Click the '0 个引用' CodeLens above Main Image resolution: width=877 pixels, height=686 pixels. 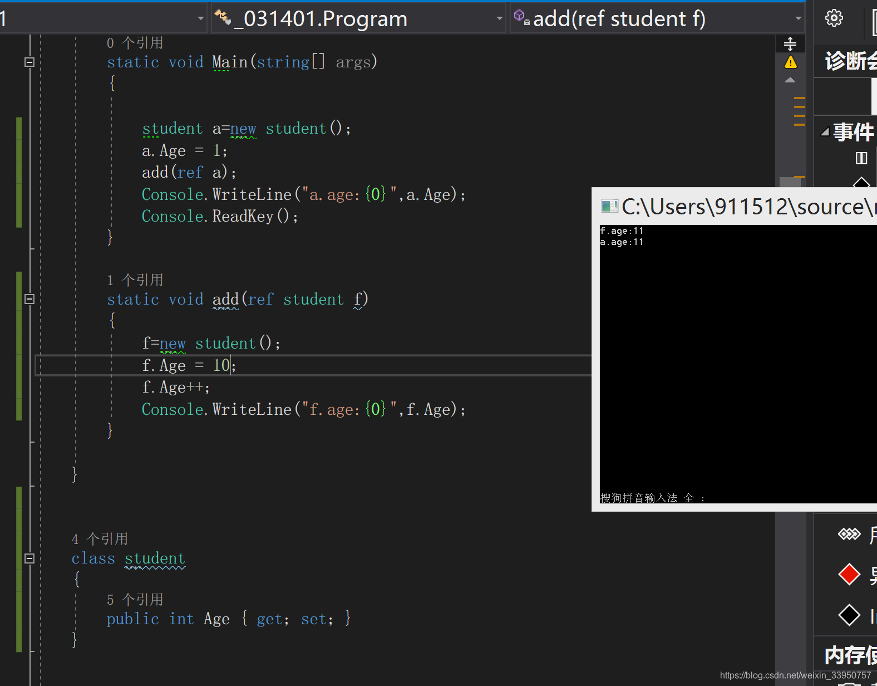[x=135, y=43]
